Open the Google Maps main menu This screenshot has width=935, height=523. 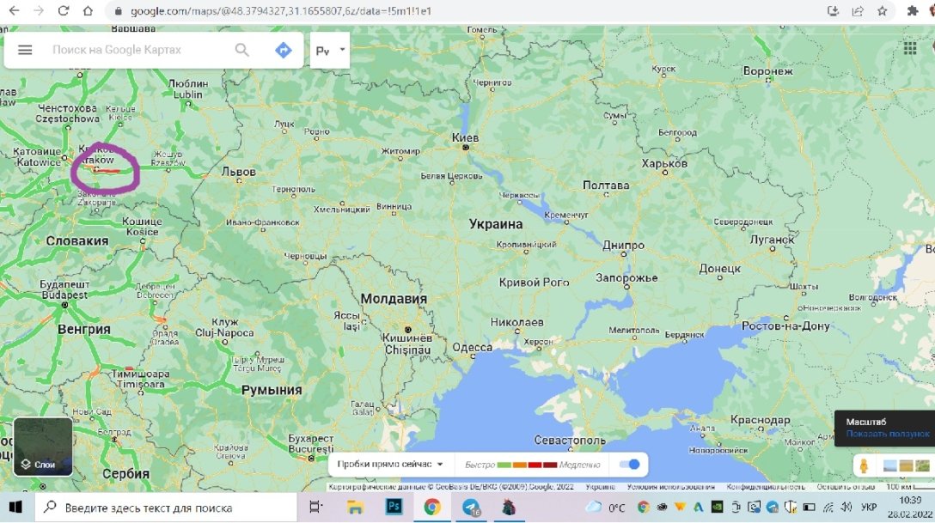point(25,49)
